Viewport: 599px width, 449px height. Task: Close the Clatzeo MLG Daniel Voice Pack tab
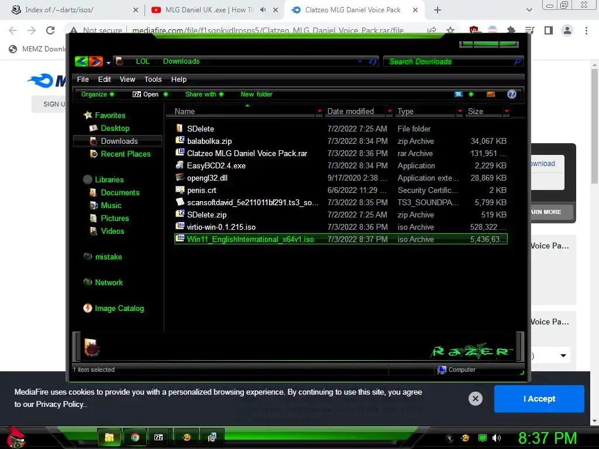coord(415,10)
